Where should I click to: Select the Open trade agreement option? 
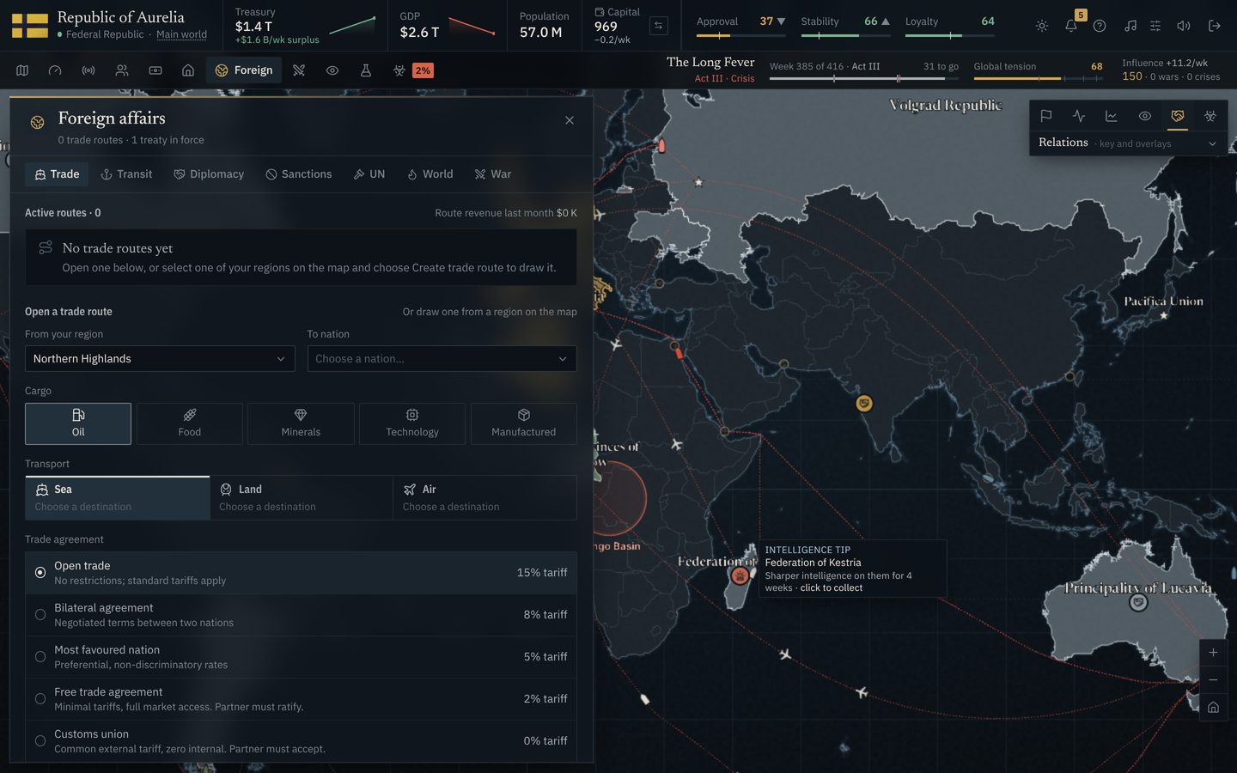(x=301, y=573)
